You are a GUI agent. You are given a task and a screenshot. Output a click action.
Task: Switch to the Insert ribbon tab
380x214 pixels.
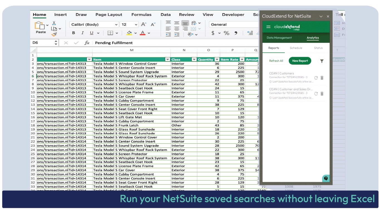[x=60, y=14]
